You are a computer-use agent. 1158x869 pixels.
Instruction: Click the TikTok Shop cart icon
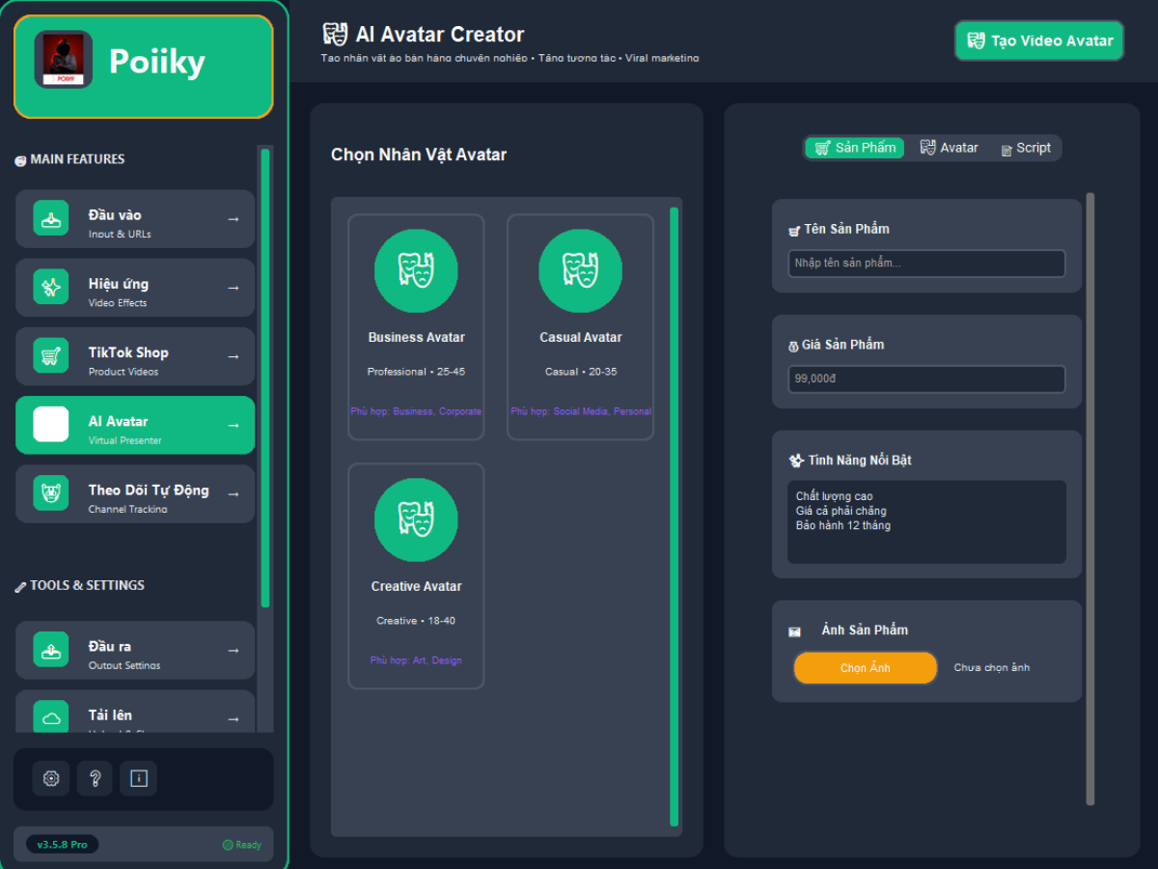click(x=51, y=356)
